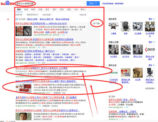This screenshot has width=158, height=122.
Task: Open the 定制家具选艾家网 result link
Action: point(35,51)
